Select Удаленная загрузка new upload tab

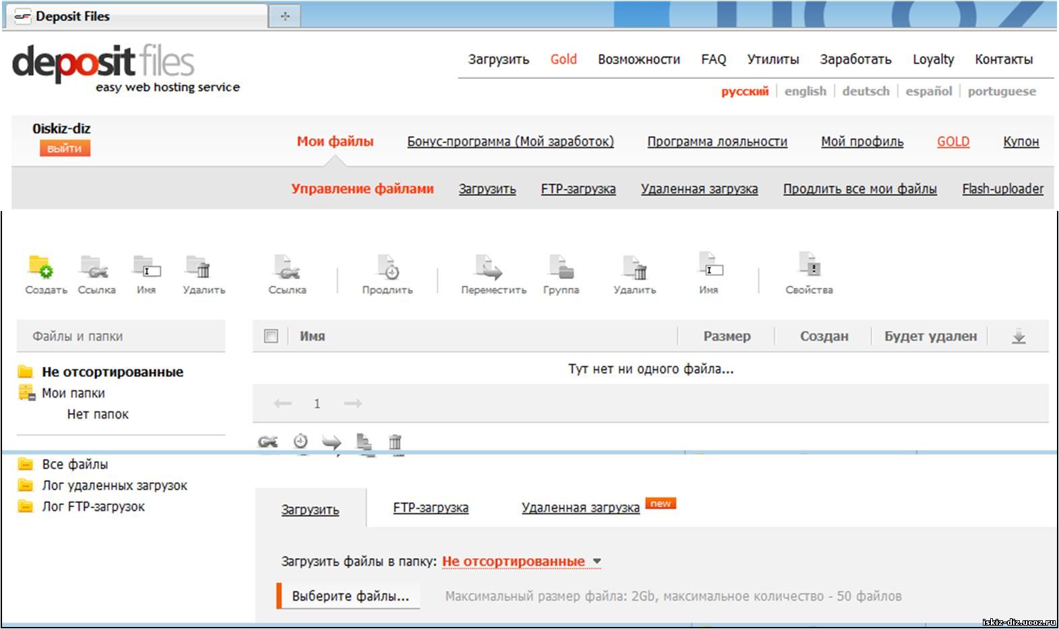click(x=580, y=508)
